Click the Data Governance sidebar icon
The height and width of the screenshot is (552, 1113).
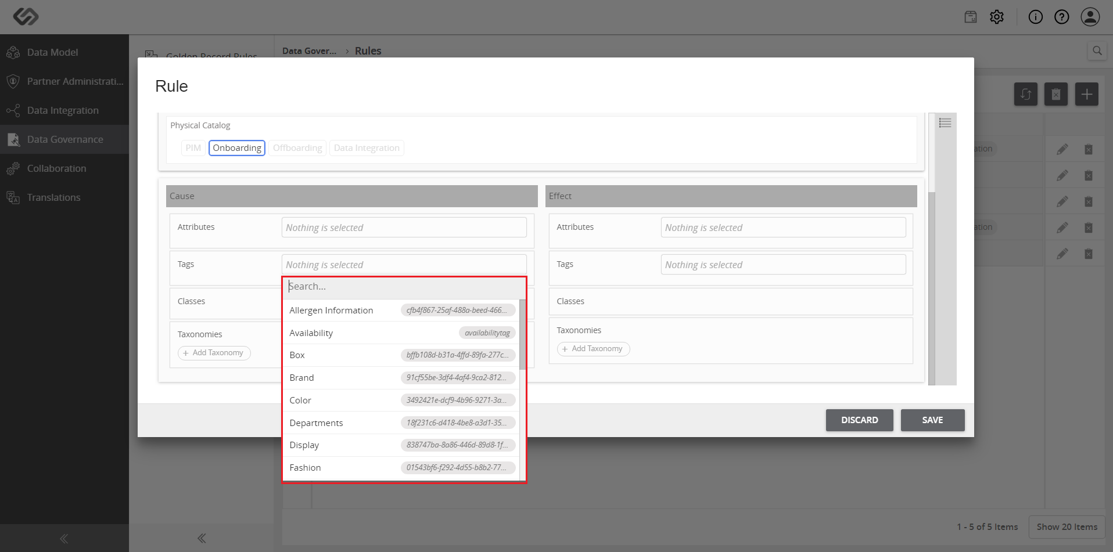13,139
